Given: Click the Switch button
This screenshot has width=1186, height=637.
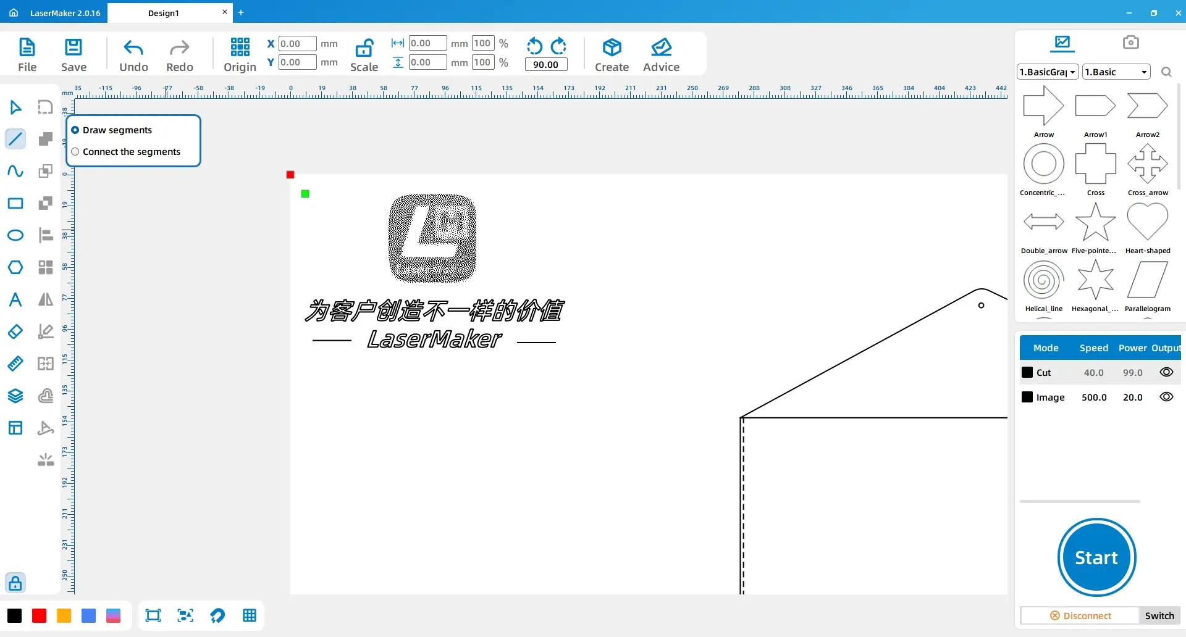Looking at the screenshot, I should (x=1159, y=616).
